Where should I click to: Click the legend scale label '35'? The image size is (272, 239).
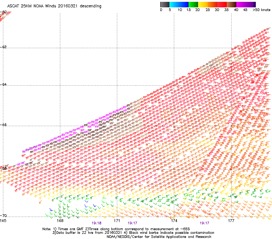tap(226, 10)
